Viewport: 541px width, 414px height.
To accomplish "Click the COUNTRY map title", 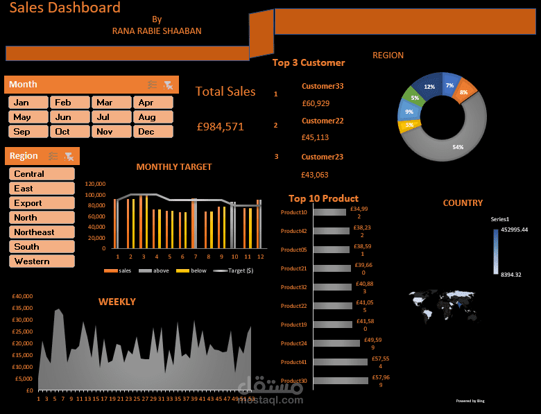I will click(x=463, y=203).
